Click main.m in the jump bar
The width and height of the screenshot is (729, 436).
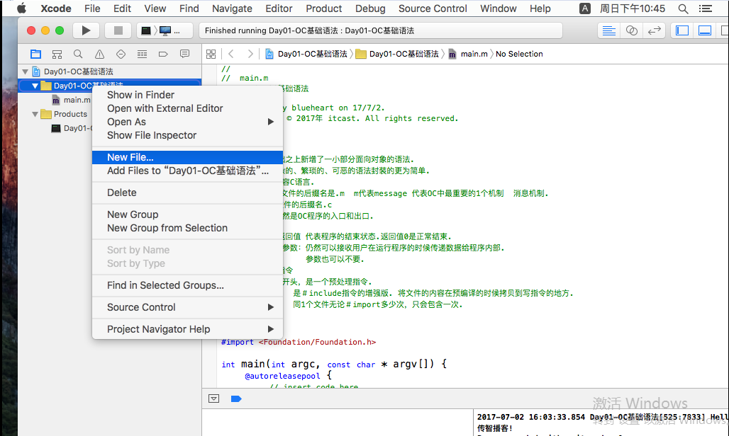pyautogui.click(x=468, y=54)
